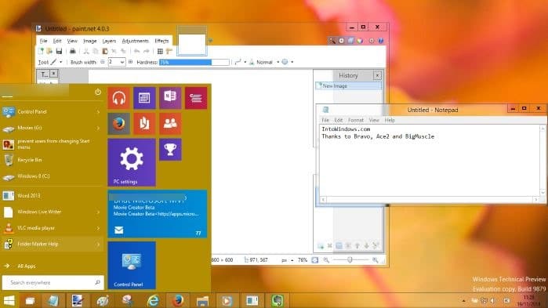Click the Step Backward up arrow in History
The width and height of the screenshot is (548, 308).
pos(357,246)
